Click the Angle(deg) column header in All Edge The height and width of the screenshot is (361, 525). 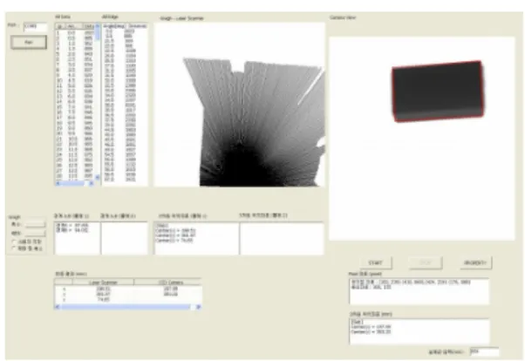(x=114, y=26)
